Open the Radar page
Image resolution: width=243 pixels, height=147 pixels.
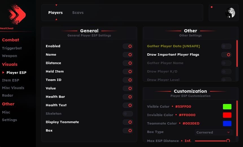8,95
